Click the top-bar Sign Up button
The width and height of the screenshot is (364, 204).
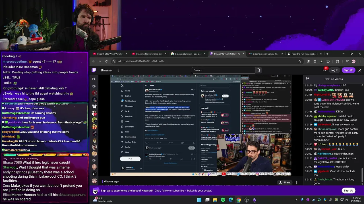coord(348,70)
